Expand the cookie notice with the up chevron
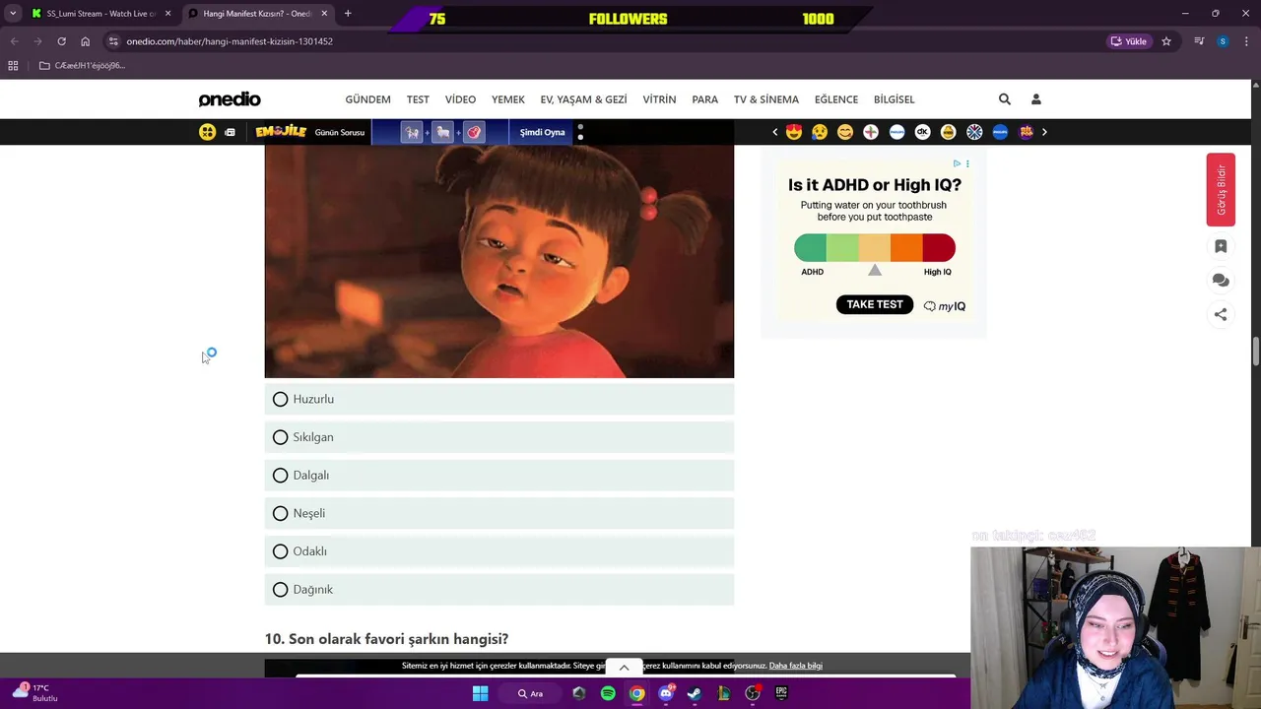The image size is (1261, 709). tap(624, 668)
